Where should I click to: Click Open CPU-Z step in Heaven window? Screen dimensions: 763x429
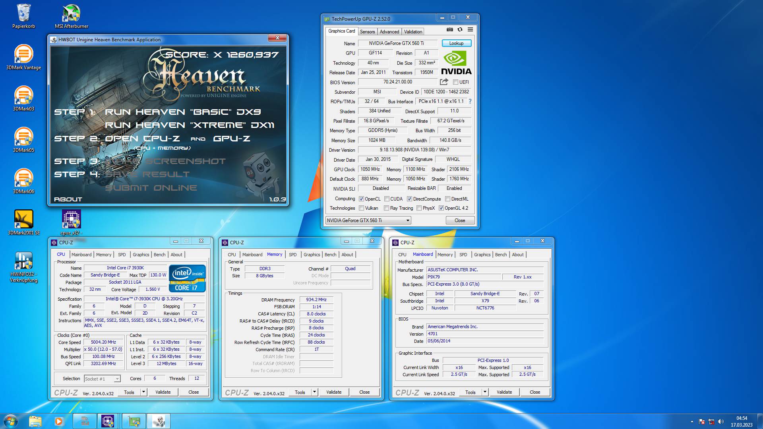(x=142, y=139)
